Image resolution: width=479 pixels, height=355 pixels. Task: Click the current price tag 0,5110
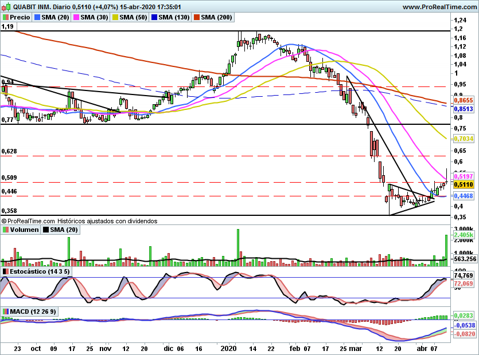pyautogui.click(x=464, y=184)
